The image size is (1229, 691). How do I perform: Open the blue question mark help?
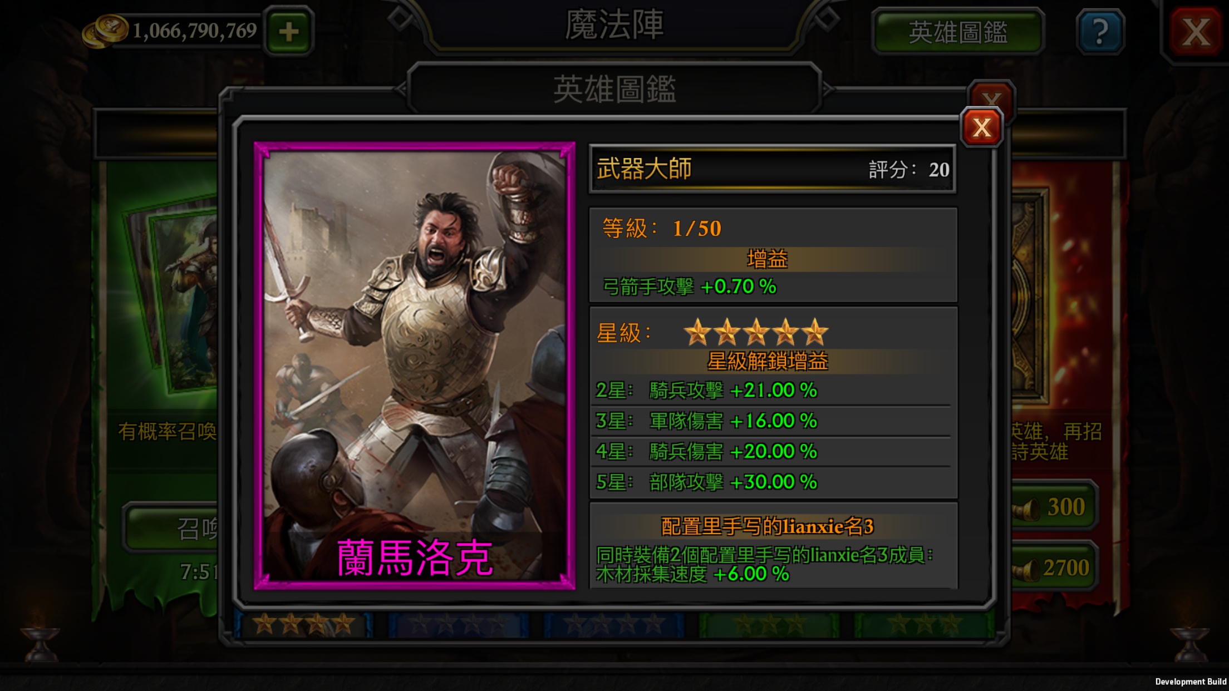(x=1100, y=31)
